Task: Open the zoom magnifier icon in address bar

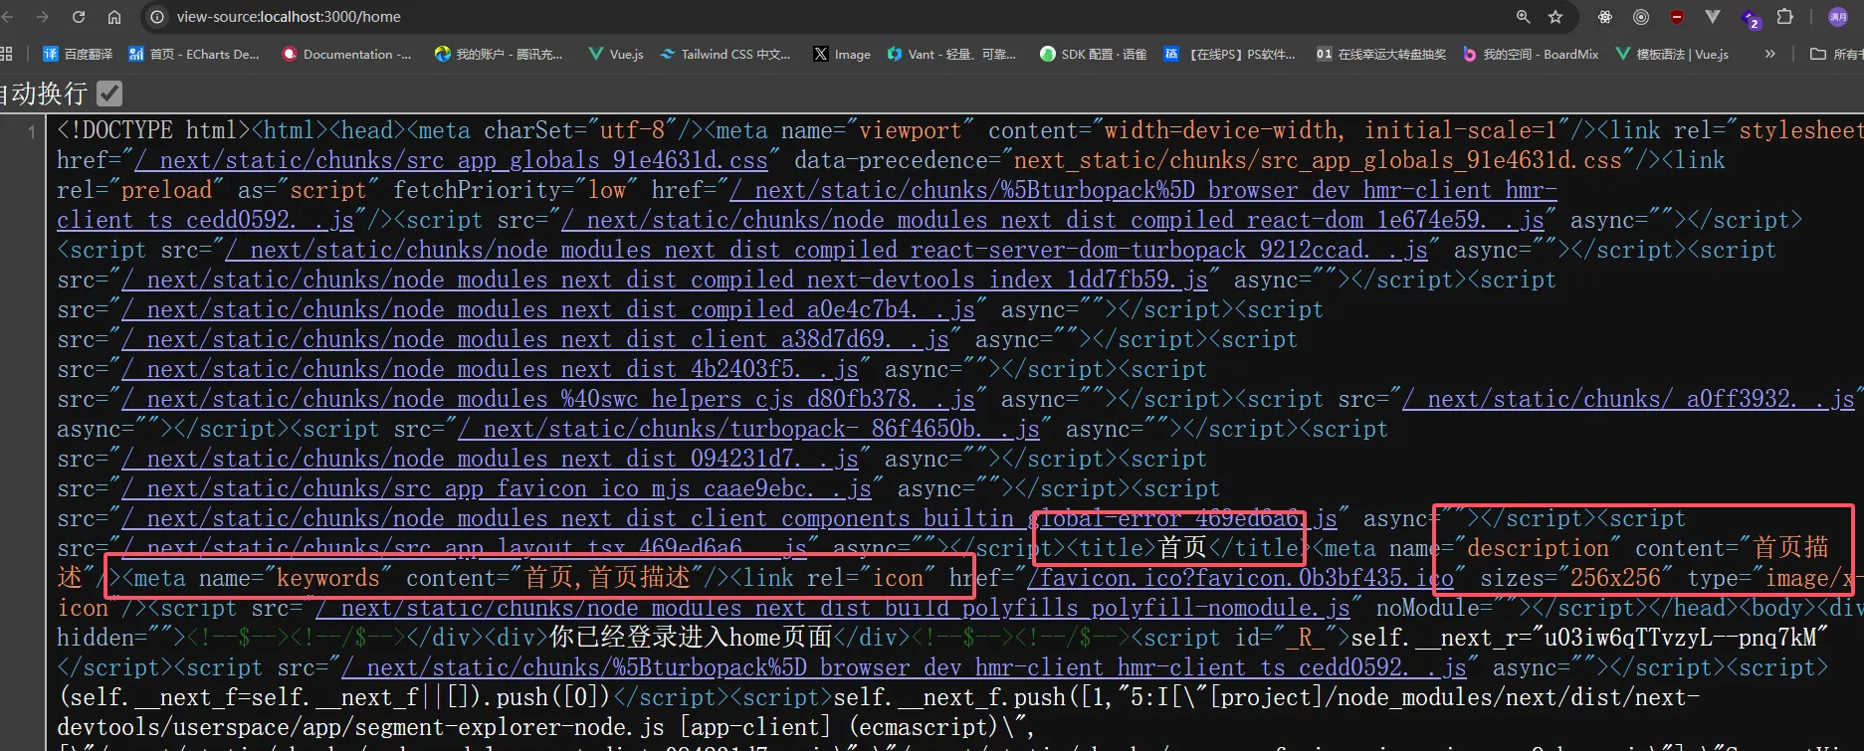Action: point(1523,17)
